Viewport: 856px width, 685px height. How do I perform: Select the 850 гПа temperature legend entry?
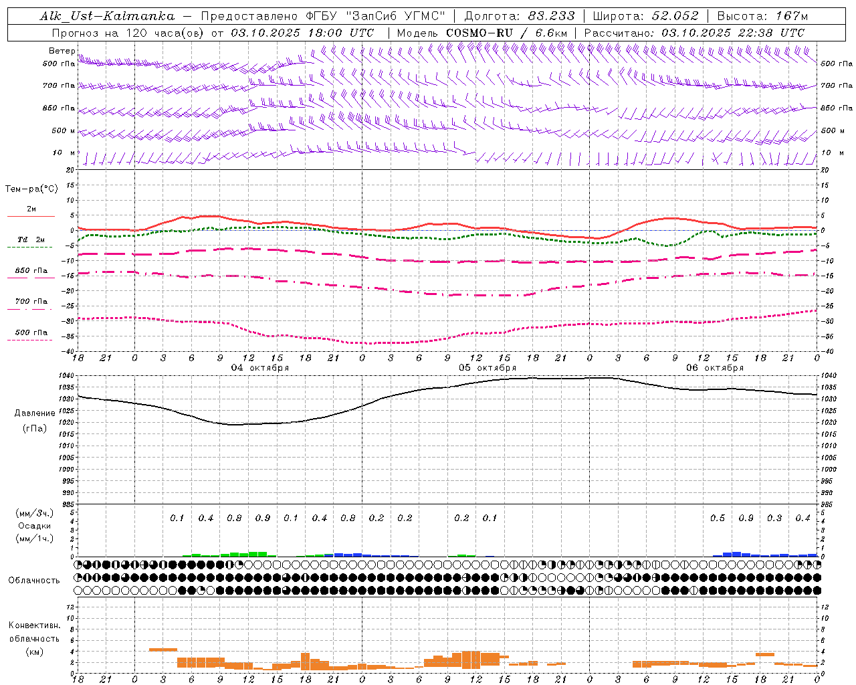31,271
